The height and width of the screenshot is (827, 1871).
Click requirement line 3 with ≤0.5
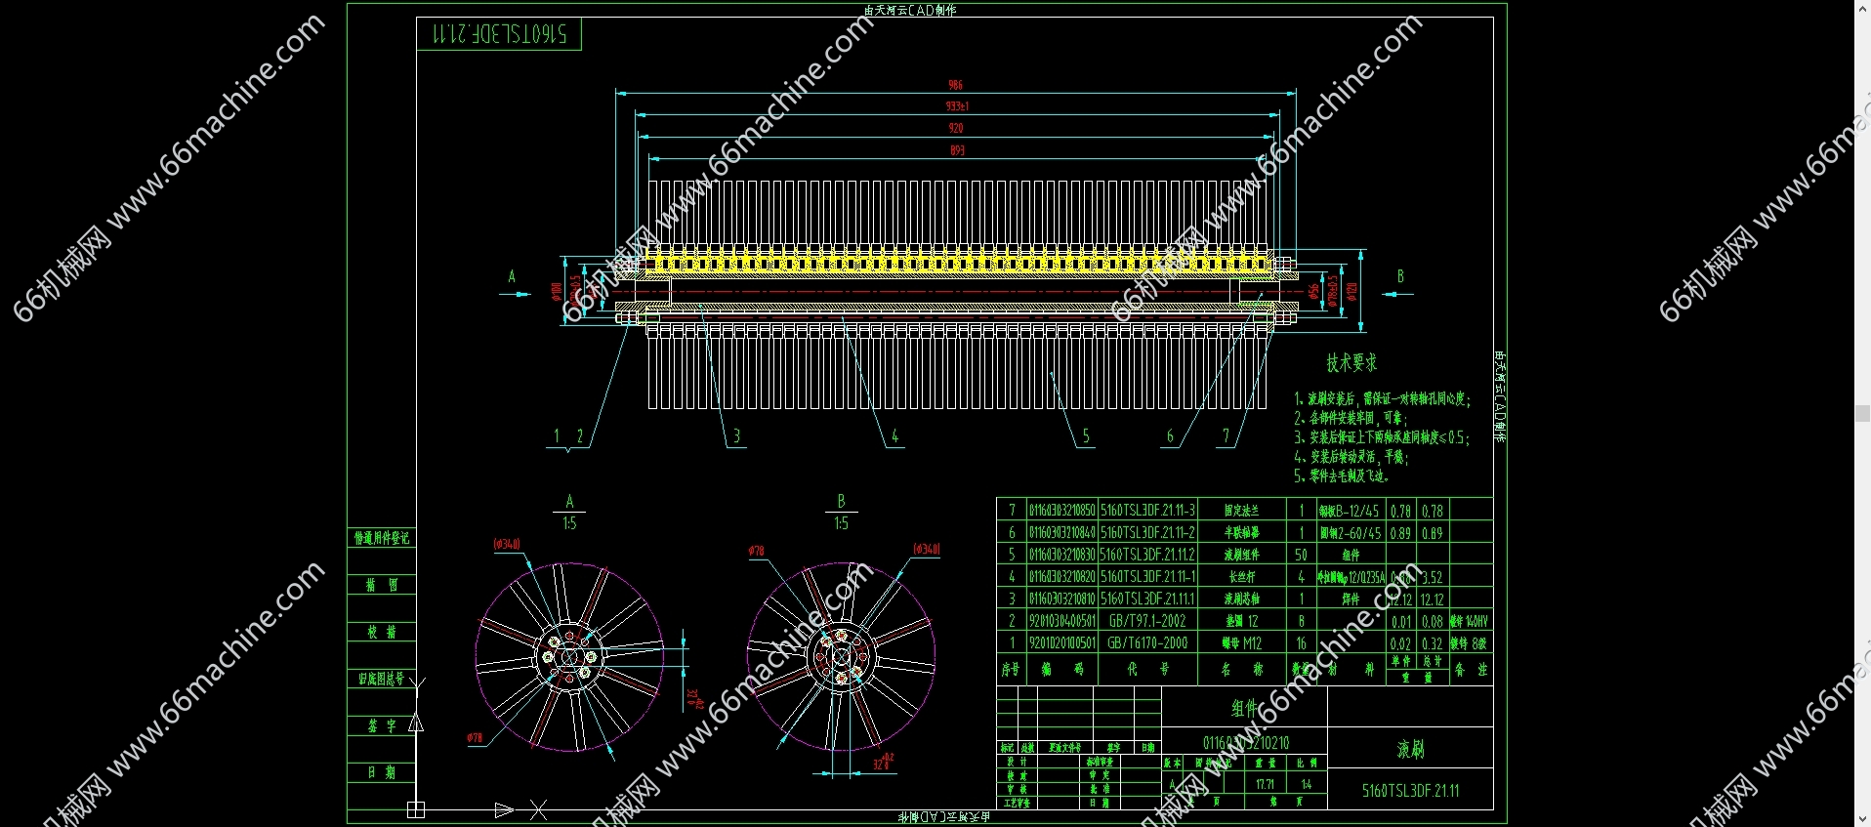[1382, 437]
